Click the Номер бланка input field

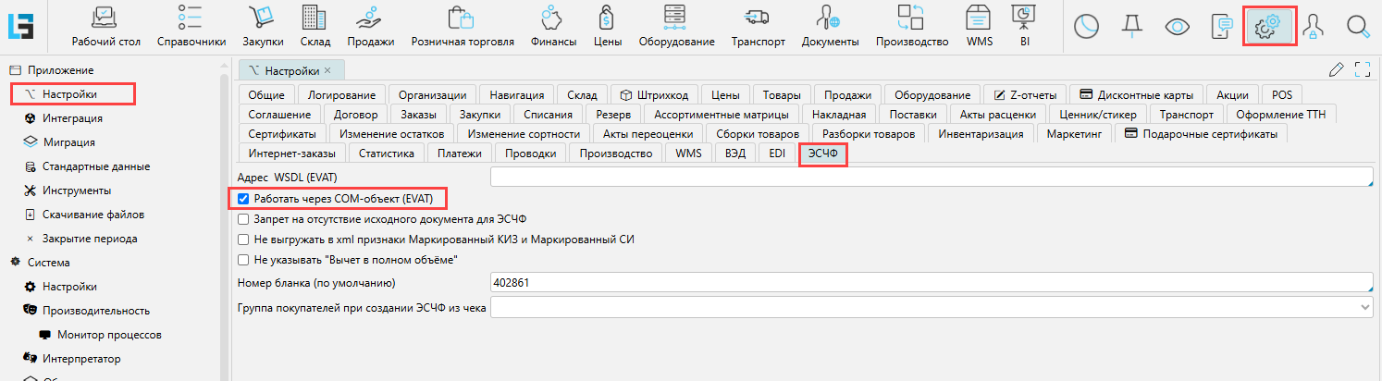(x=930, y=283)
